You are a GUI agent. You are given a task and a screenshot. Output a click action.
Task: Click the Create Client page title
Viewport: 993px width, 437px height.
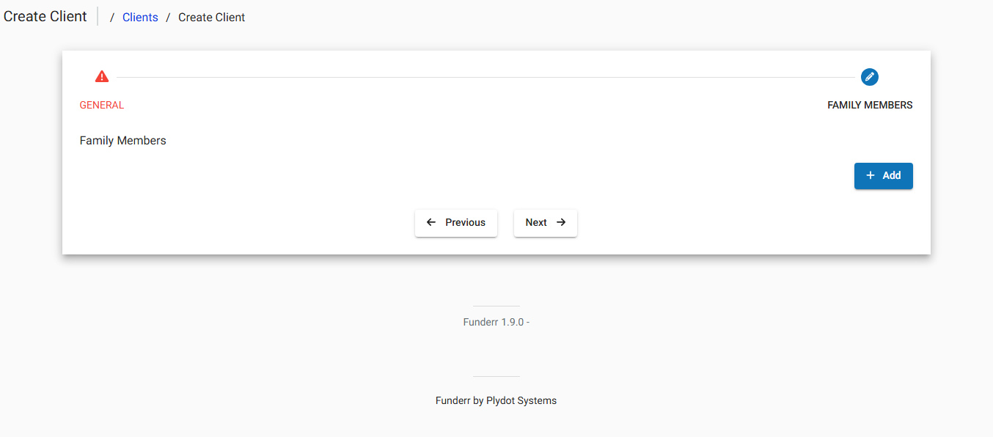[x=45, y=15]
